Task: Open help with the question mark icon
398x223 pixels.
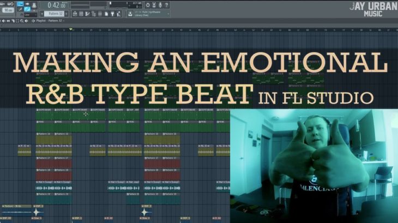Action: pyautogui.click(x=166, y=5)
